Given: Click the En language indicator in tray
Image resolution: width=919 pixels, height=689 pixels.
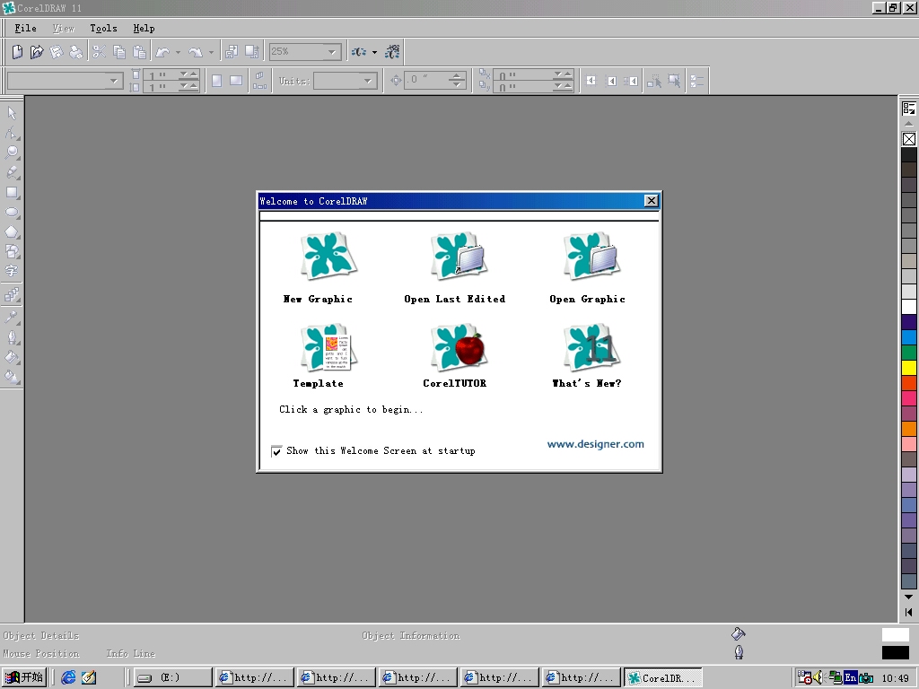Looking at the screenshot, I should tap(851, 678).
